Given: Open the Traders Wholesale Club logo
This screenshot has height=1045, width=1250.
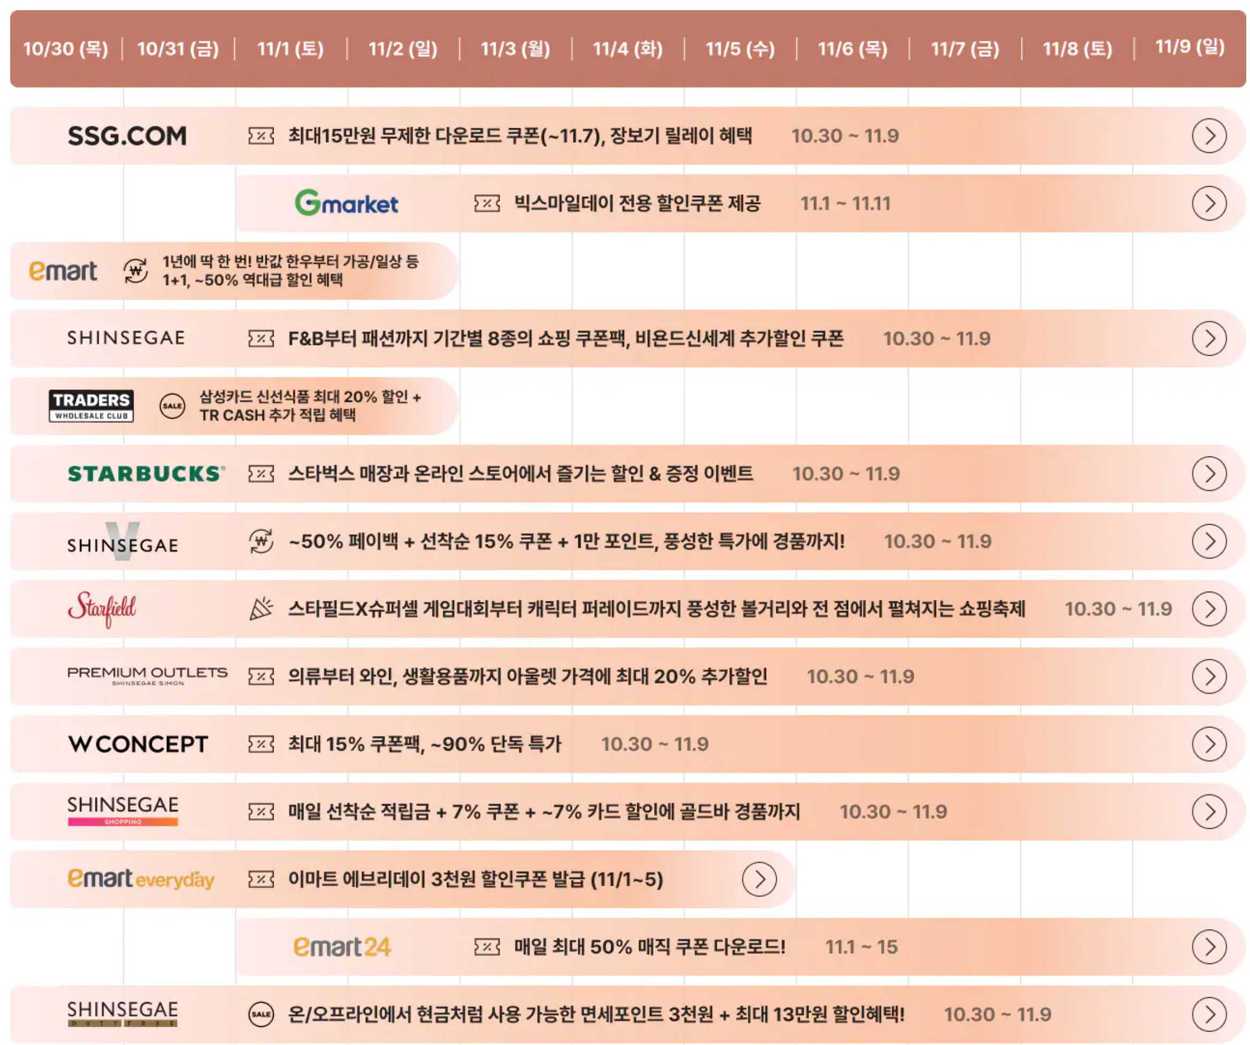Looking at the screenshot, I should point(91,406).
